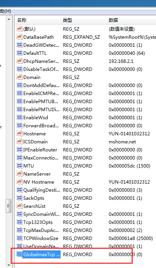Image resolution: width=156 pixels, height=268 pixels.
Task: Click the DefaultTTL DWORD value icon
Action: (x=19, y=53)
